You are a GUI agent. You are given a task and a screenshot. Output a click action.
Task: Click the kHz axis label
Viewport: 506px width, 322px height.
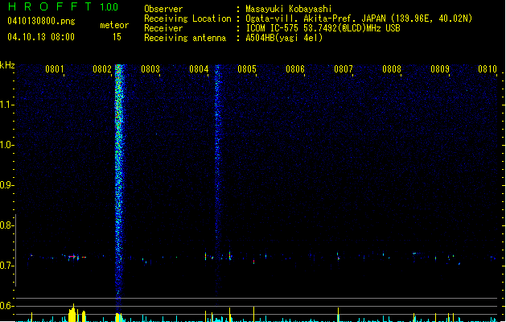pos(7,65)
